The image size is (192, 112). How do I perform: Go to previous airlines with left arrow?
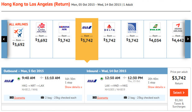pos(4,39)
